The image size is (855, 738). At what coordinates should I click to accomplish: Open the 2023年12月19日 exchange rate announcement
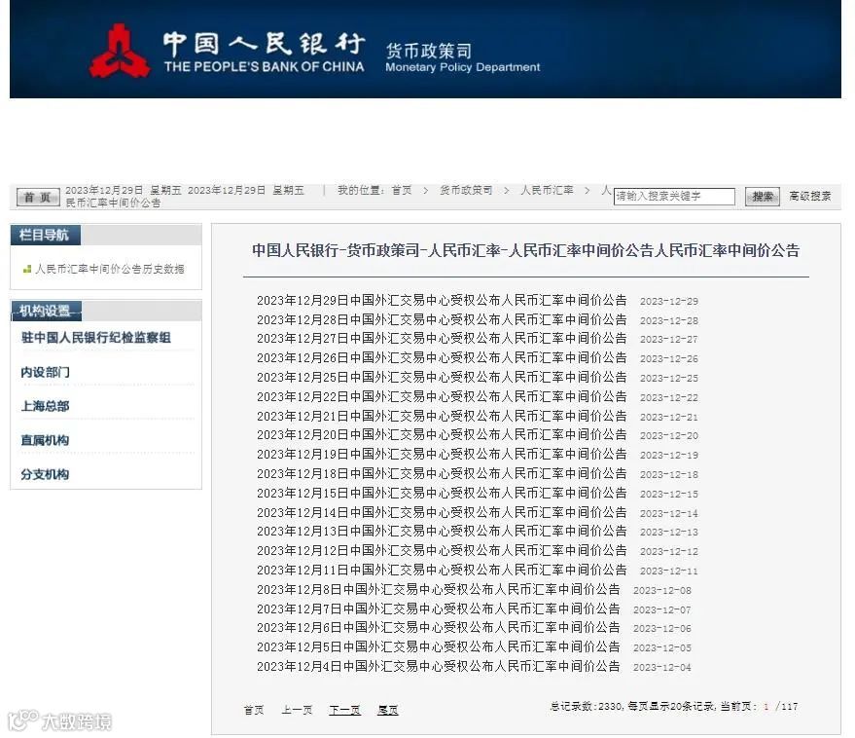pyautogui.click(x=442, y=454)
